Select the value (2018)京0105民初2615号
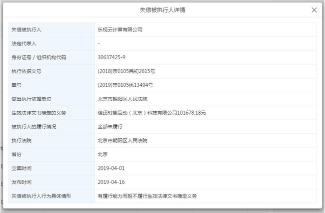325x213 pixels. (x=126, y=71)
